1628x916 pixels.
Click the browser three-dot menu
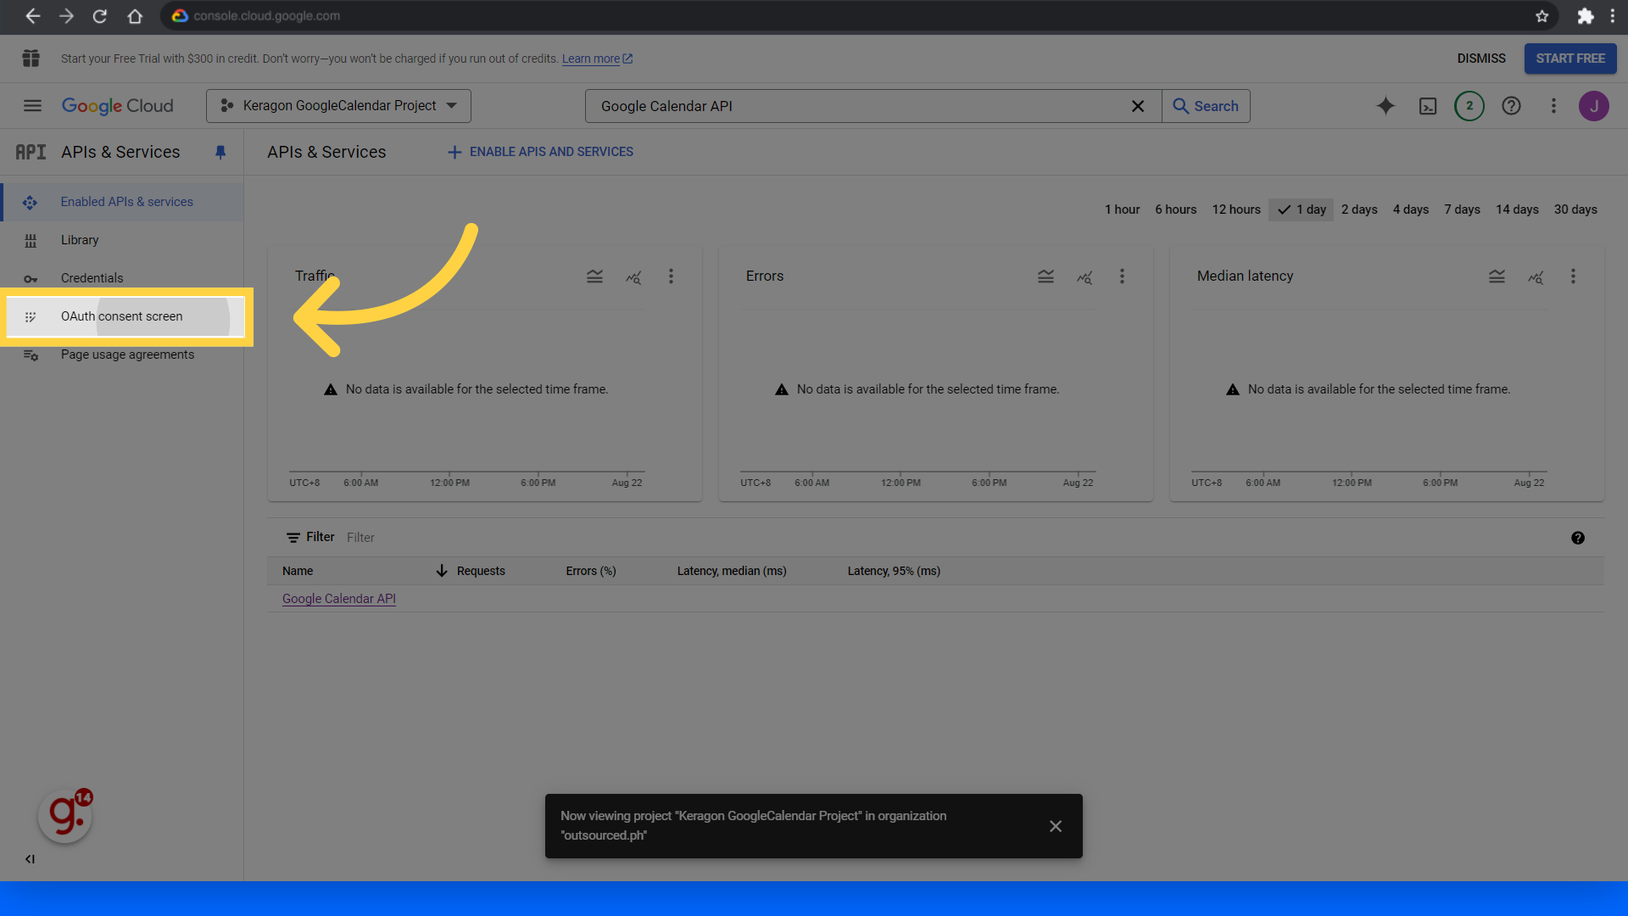1613,16
